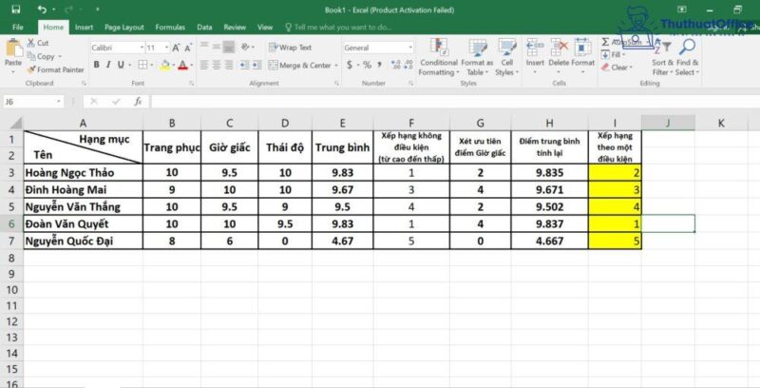Viewport: 760px width, 388px height.
Task: Select column H header
Action: point(550,124)
